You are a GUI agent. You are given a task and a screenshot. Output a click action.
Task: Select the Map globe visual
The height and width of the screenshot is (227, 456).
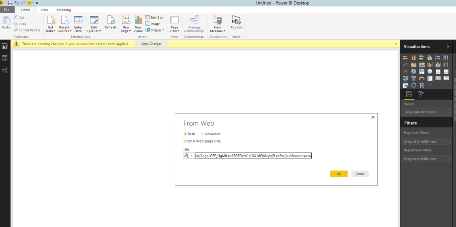[x=430, y=71]
